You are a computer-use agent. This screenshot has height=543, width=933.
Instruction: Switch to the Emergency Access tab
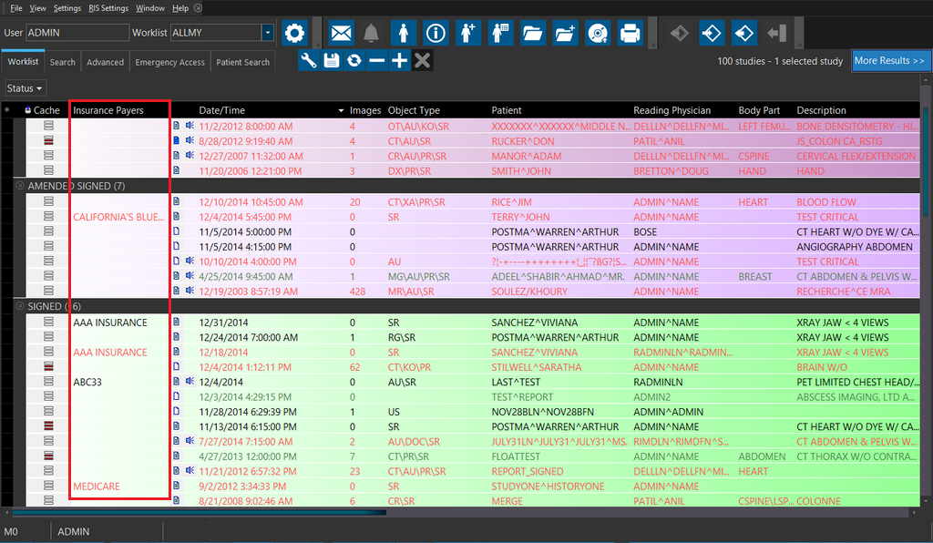(x=169, y=62)
